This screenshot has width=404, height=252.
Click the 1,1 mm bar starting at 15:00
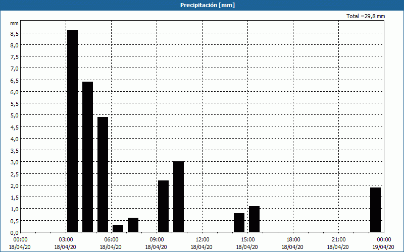coord(255,219)
